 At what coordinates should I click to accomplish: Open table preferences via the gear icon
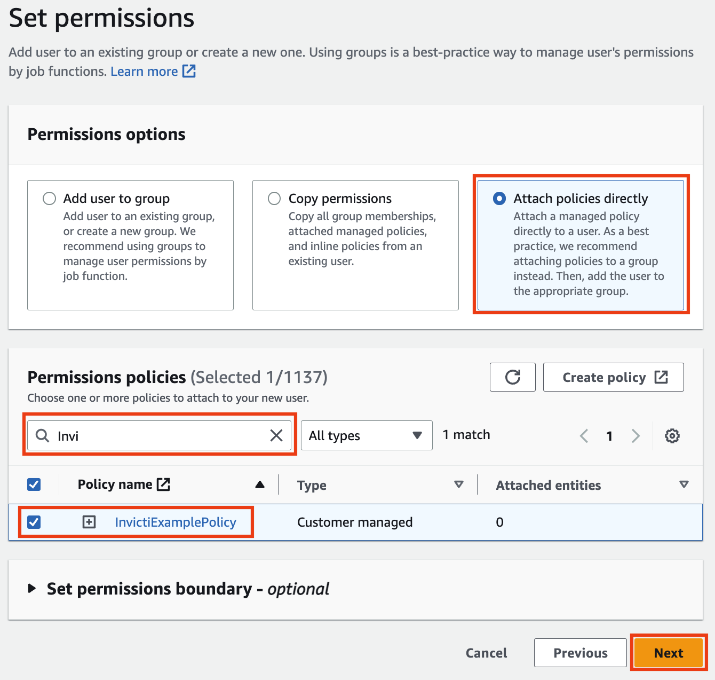click(x=672, y=435)
